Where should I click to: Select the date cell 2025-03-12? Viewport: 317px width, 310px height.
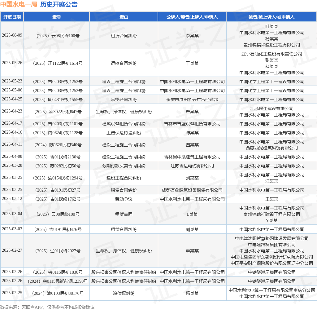12,199
